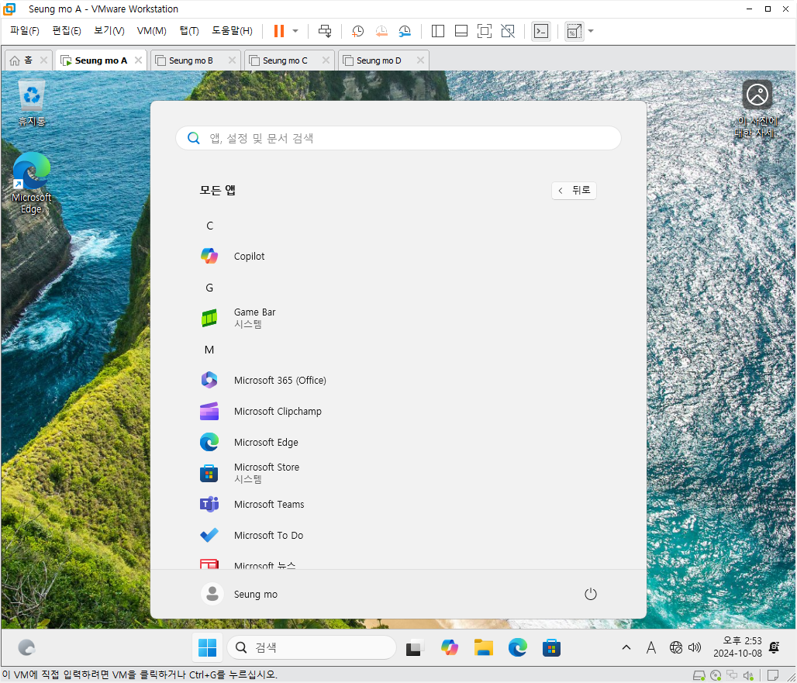The image size is (797, 683).
Task: Open the Recycle Bin desktop icon
Action: pos(32,103)
